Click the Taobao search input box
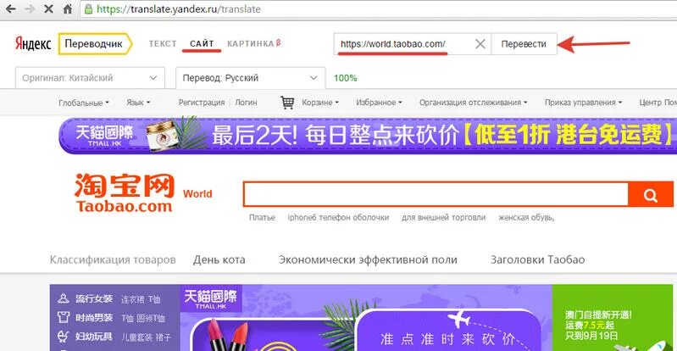Screen dimensions: 677x351 point(436,194)
